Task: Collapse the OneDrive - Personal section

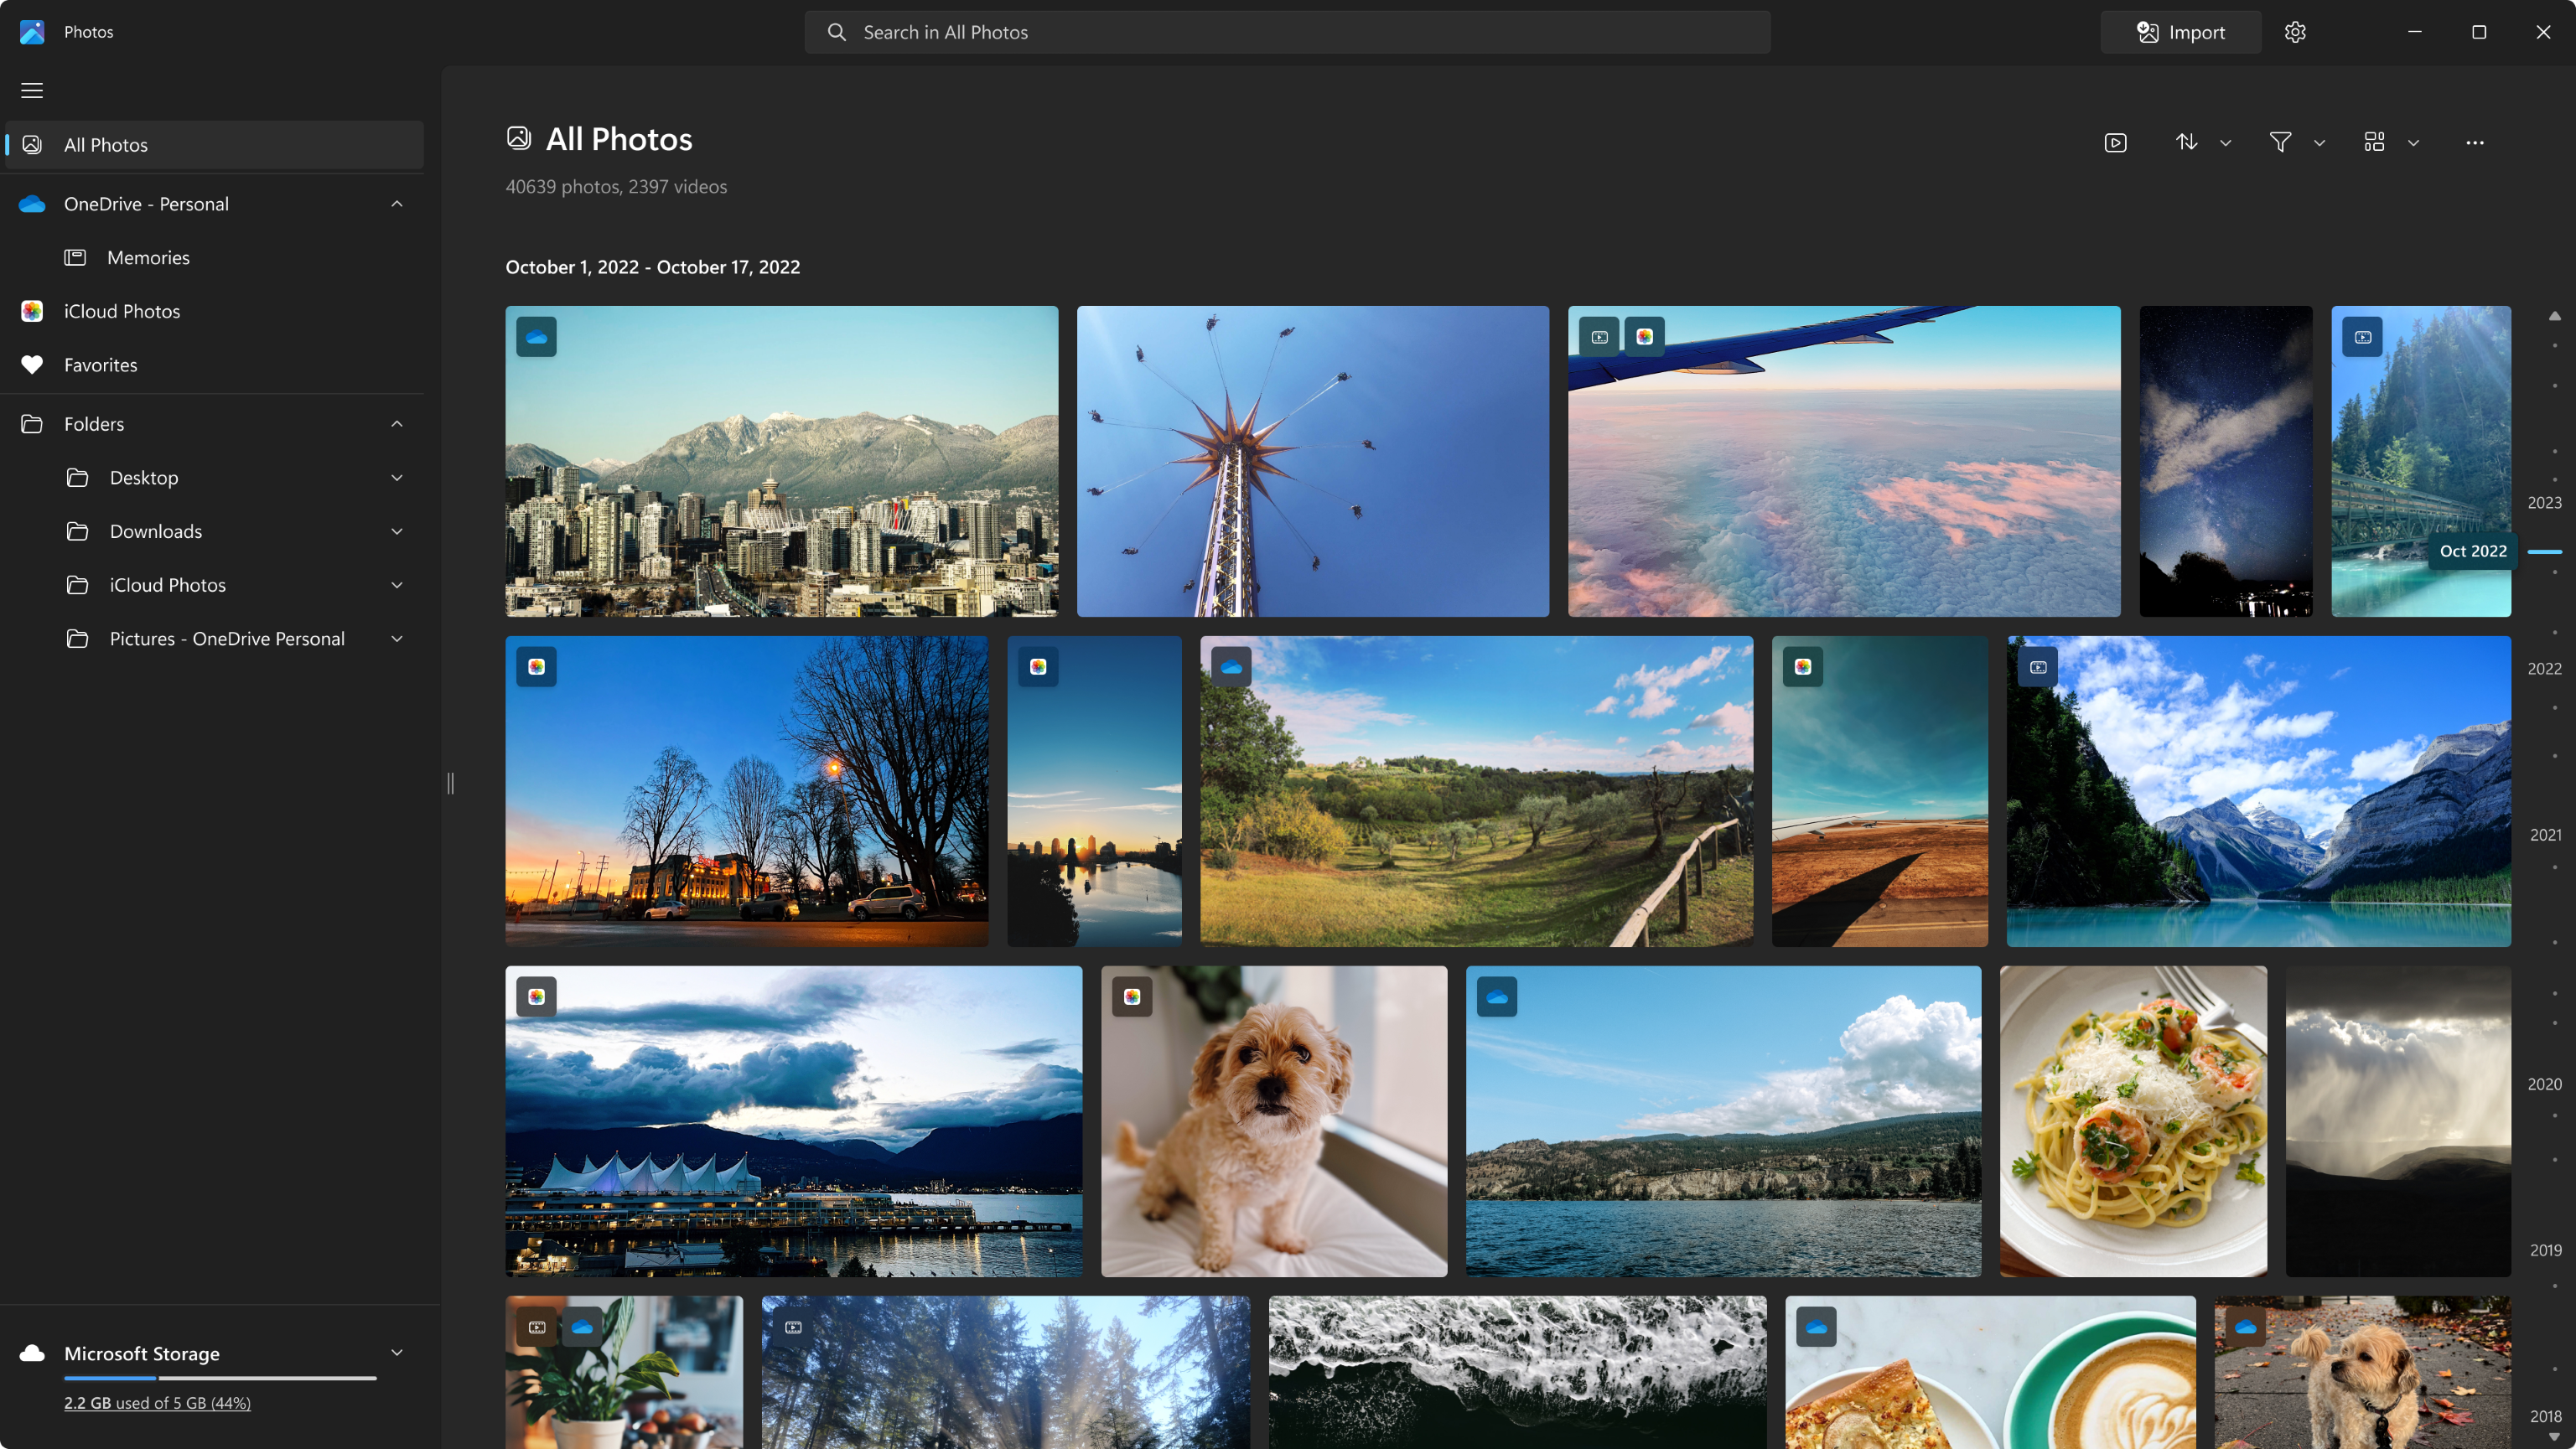Action: 396,203
